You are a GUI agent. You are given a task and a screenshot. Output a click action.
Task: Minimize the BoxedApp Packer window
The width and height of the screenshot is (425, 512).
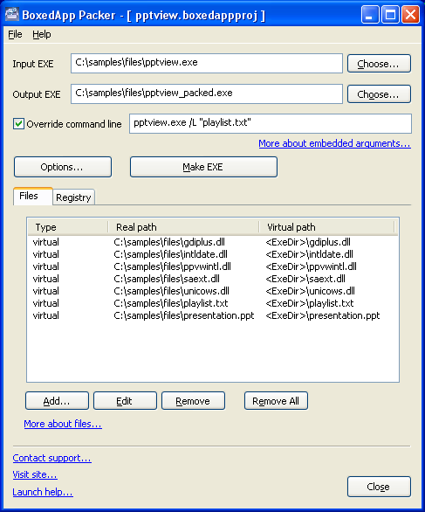(370, 15)
